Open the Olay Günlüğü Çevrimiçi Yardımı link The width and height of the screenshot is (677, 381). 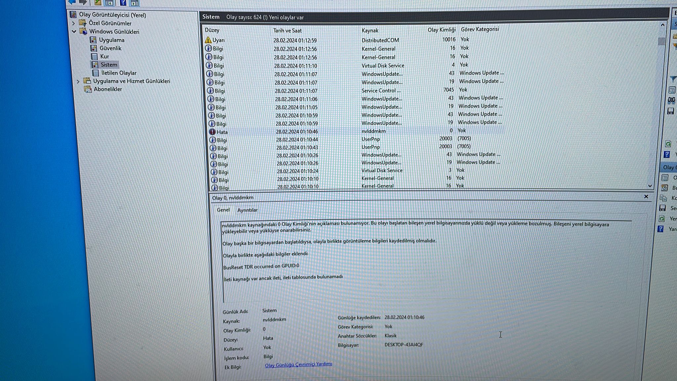point(298,364)
